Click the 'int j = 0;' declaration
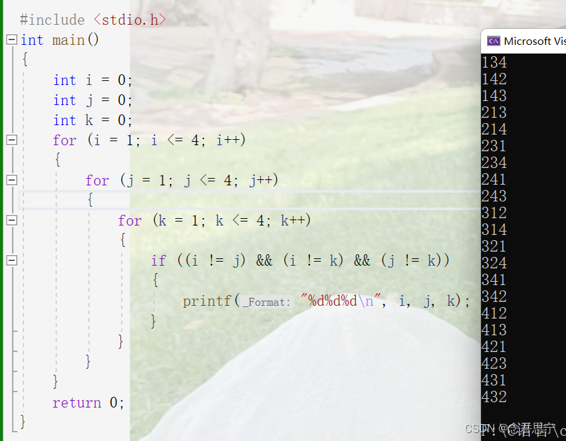The height and width of the screenshot is (441, 566). click(93, 100)
